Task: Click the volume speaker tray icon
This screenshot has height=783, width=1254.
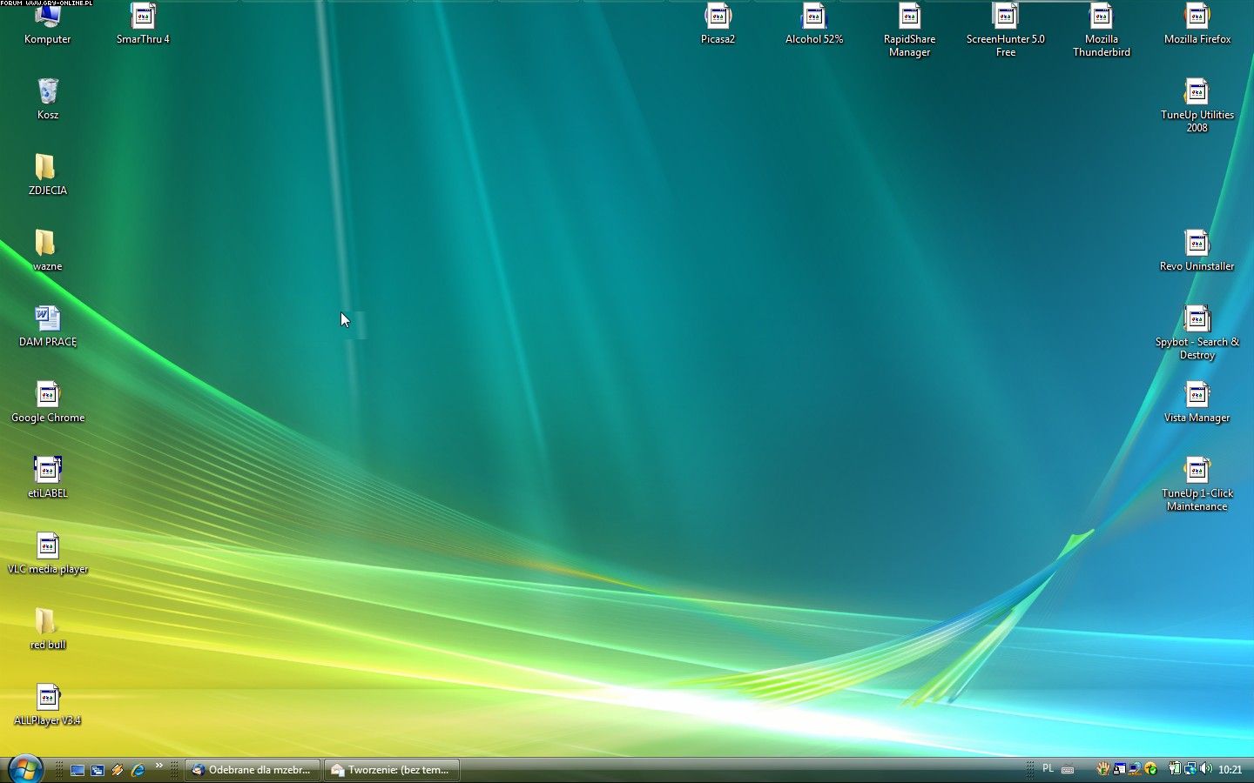Action: tap(1206, 769)
